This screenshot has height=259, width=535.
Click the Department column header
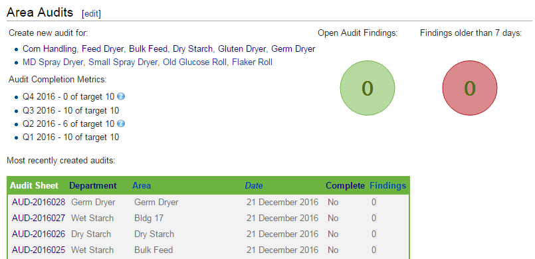click(93, 186)
